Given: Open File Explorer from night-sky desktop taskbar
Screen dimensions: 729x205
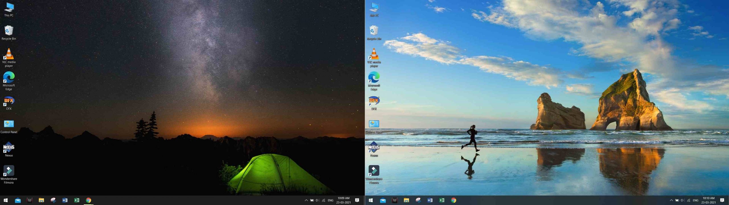Looking at the screenshot, I should [x=41, y=200].
